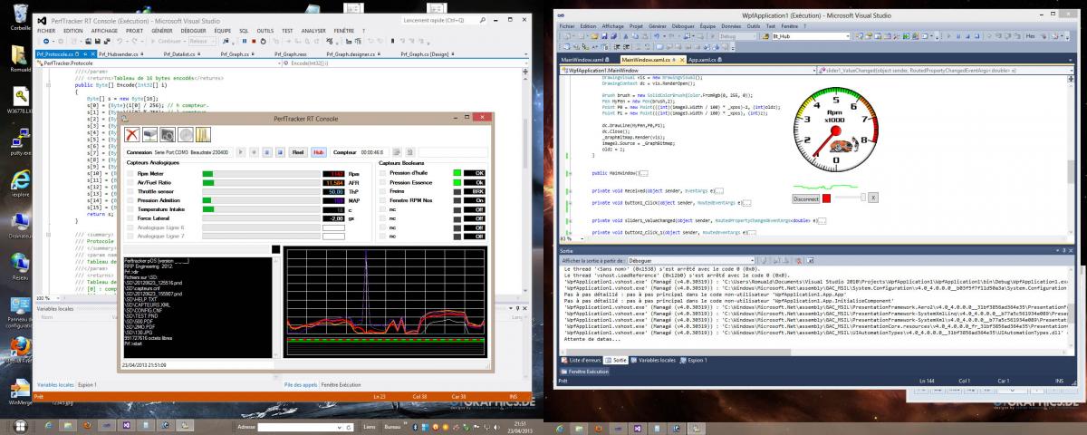Viewport: 1087px width, 435px height.
Task: Toggle the Air/Fuel Ratio checkbox
Action: tap(130, 183)
